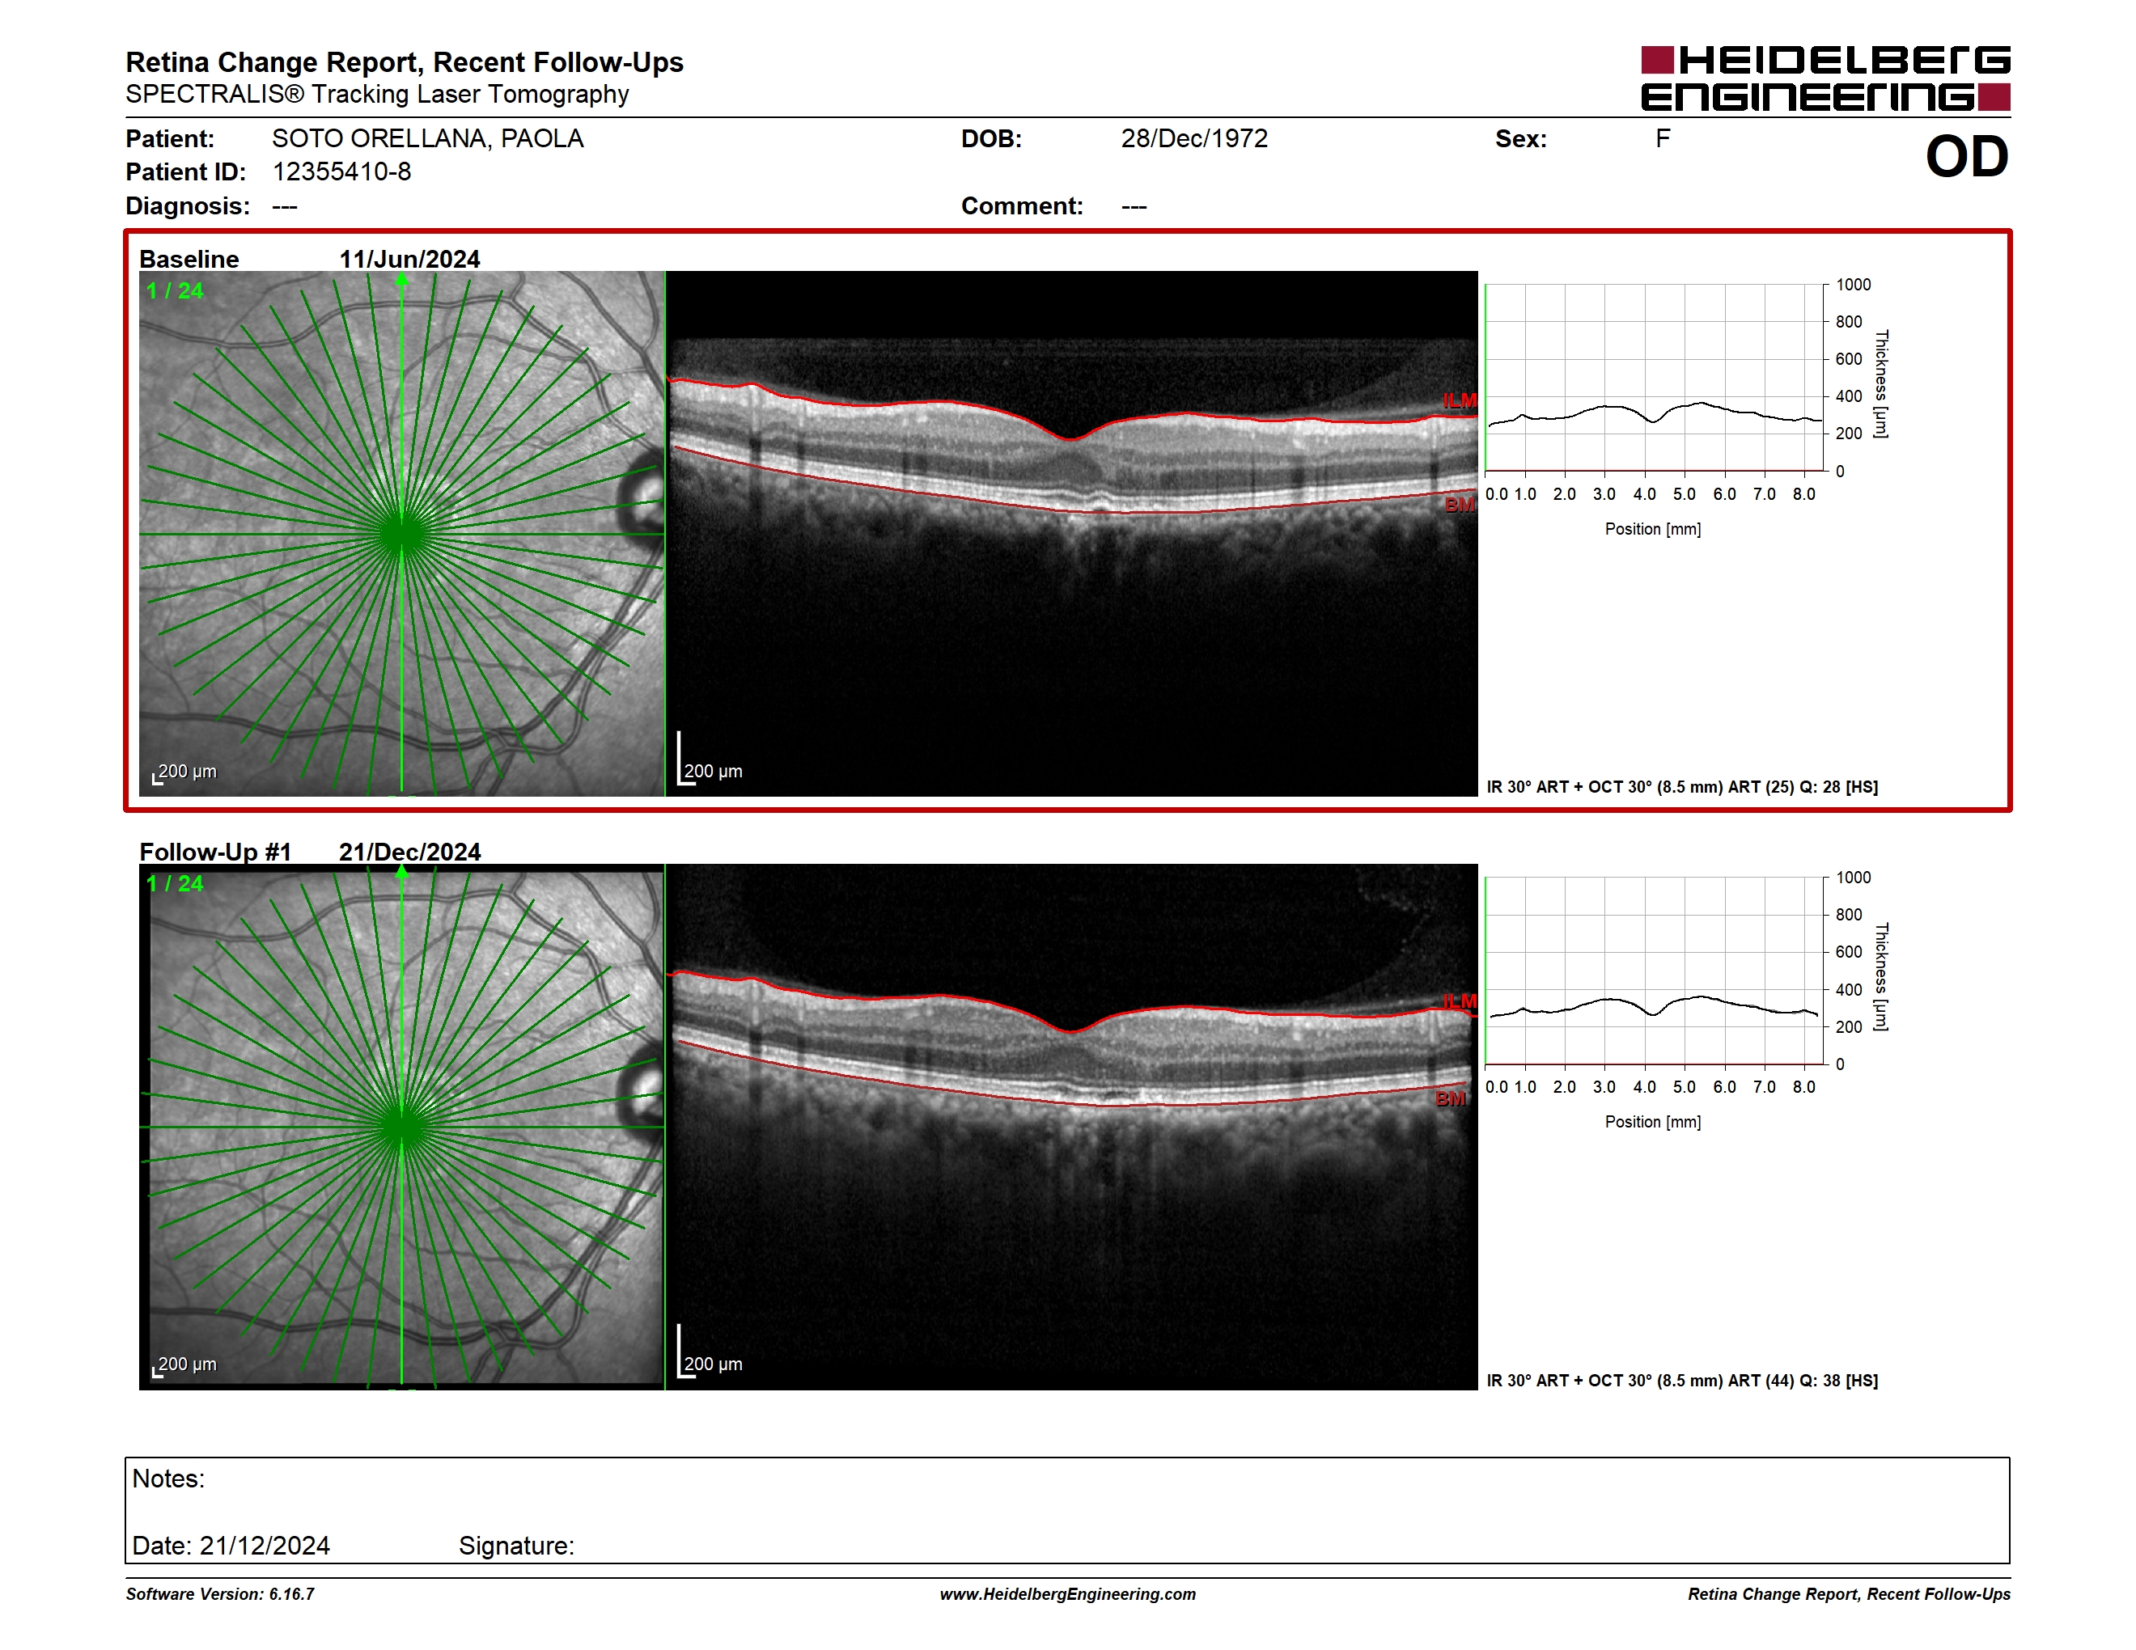Click 'Position [mm]' axis label of Follow-Up graph

tap(1653, 1122)
